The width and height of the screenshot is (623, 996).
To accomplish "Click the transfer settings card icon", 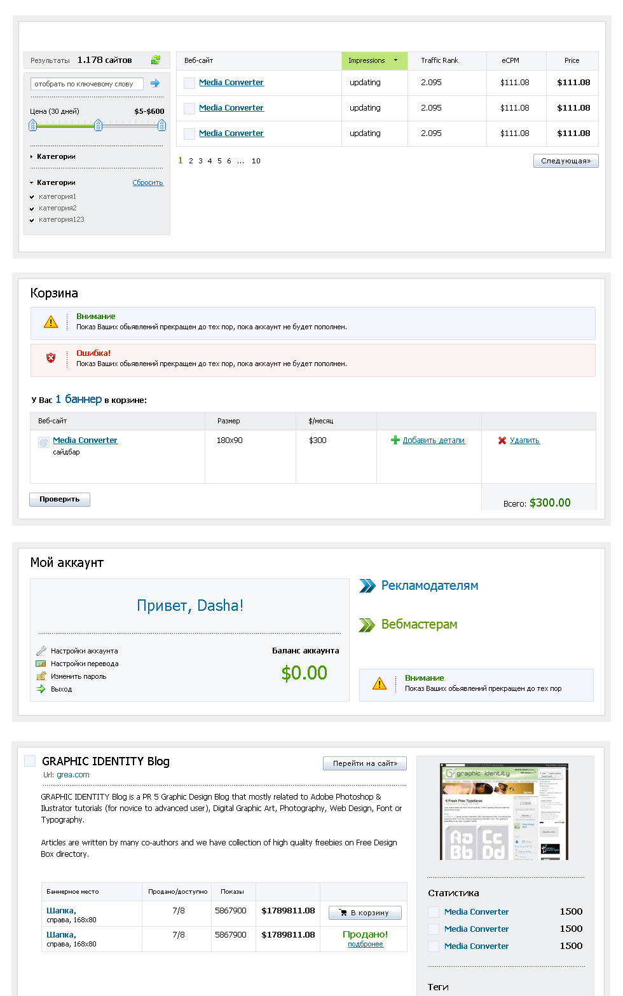I will pos(41,664).
